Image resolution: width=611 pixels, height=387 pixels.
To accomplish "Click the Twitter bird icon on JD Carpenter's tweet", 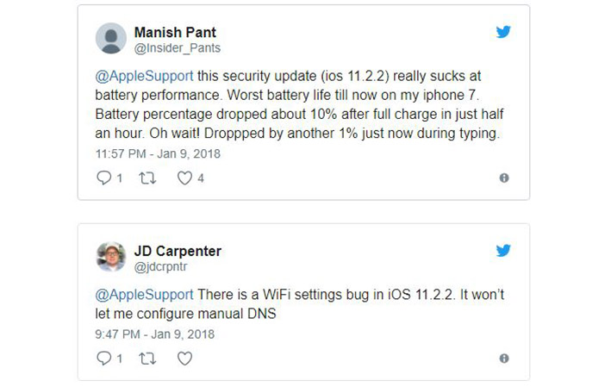I will tap(503, 251).
